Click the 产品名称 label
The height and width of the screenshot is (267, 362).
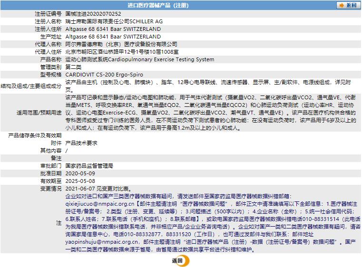51,59
